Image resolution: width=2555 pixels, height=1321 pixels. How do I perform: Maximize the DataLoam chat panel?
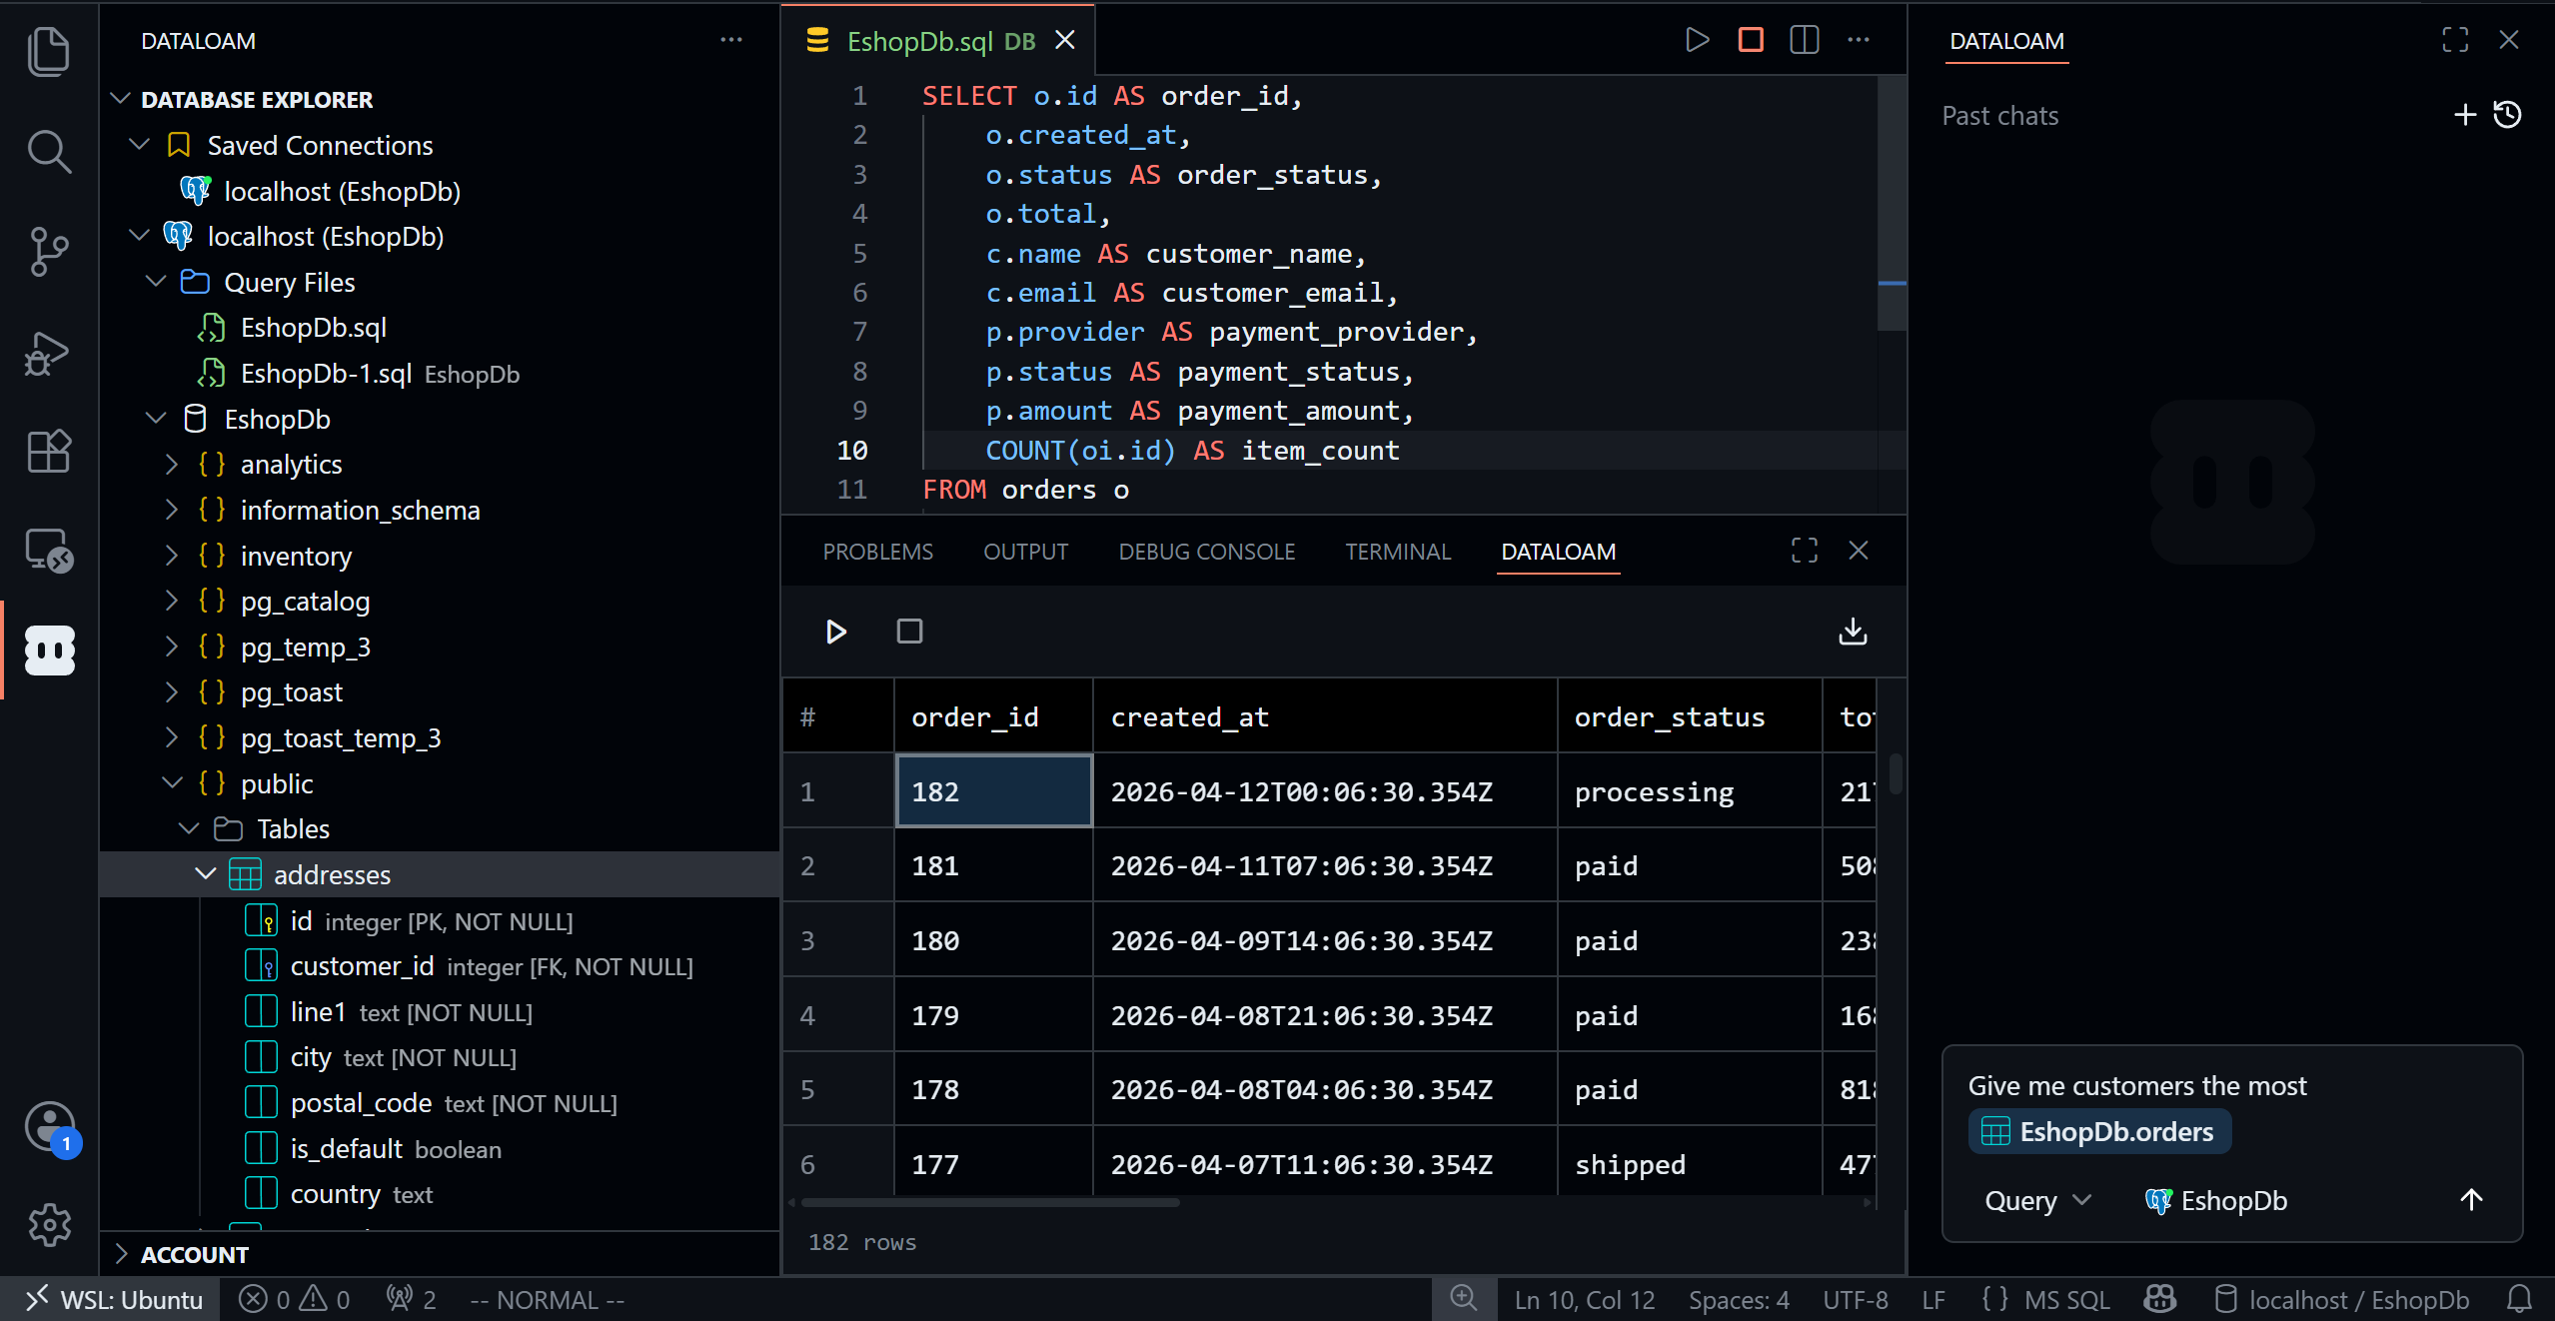(x=2455, y=40)
